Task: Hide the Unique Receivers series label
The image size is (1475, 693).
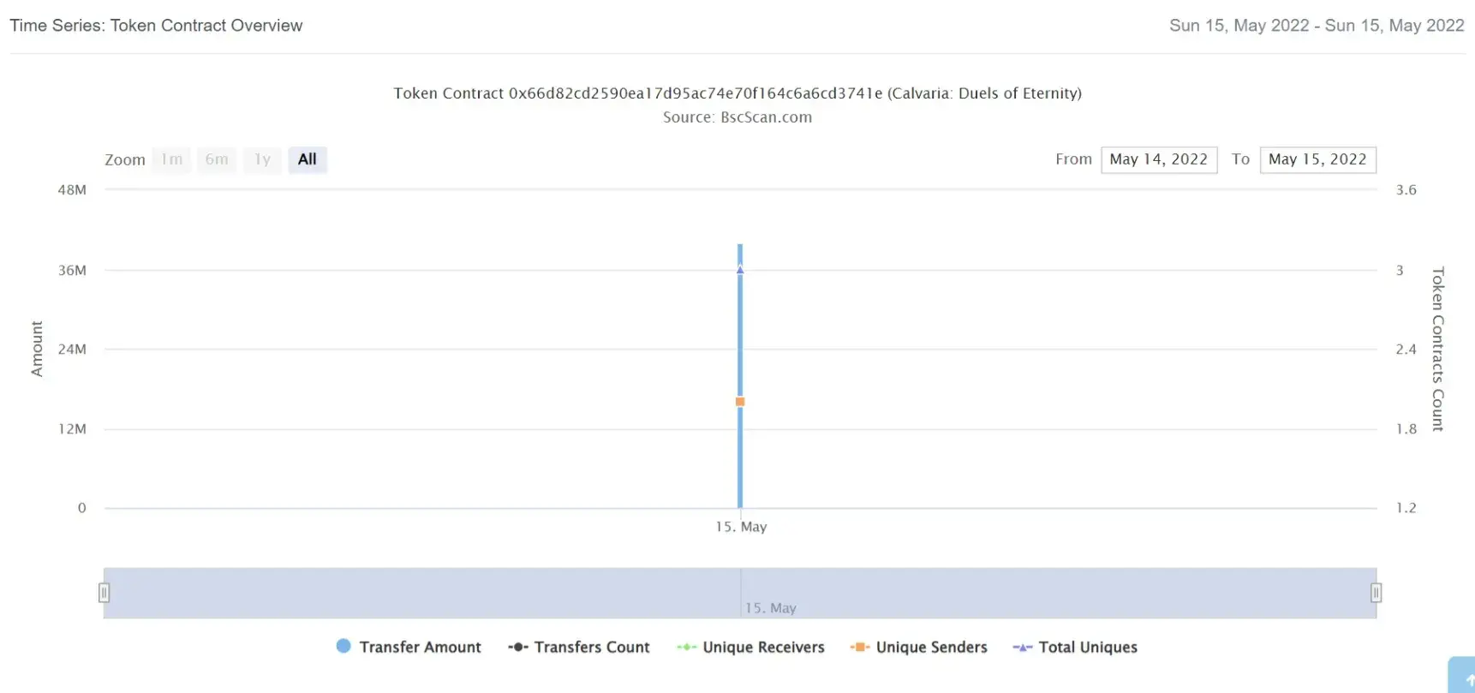Action: (x=763, y=648)
